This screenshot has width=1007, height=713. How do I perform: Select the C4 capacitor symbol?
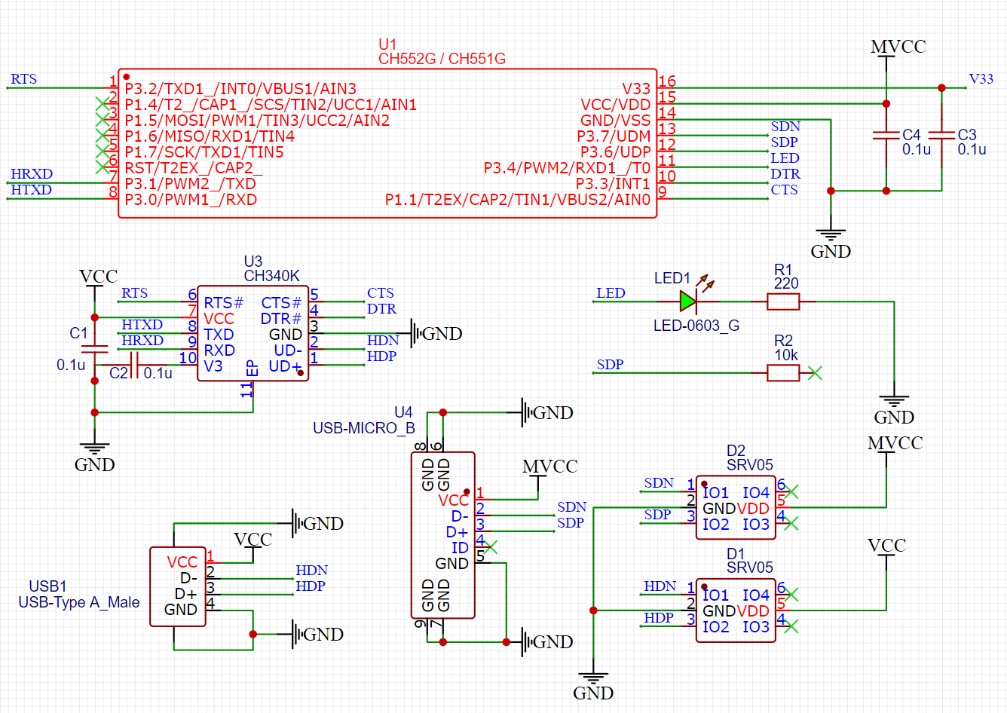[x=886, y=135]
